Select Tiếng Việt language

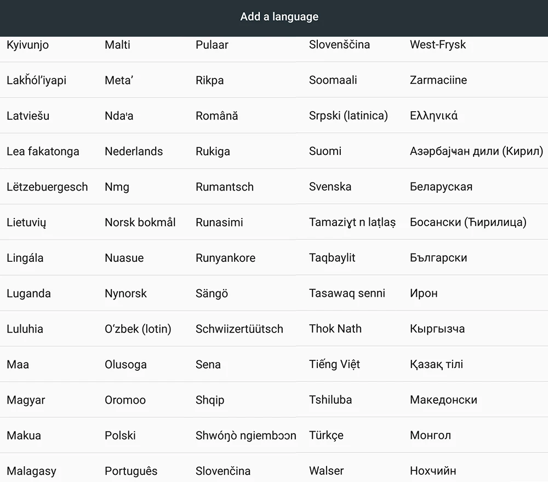pos(334,364)
